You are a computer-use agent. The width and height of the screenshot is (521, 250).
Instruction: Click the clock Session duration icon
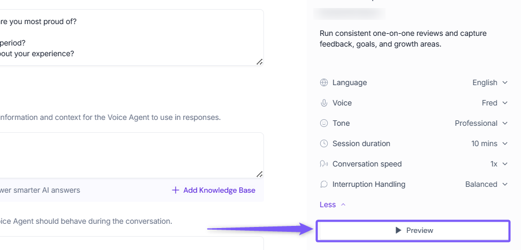click(x=323, y=143)
